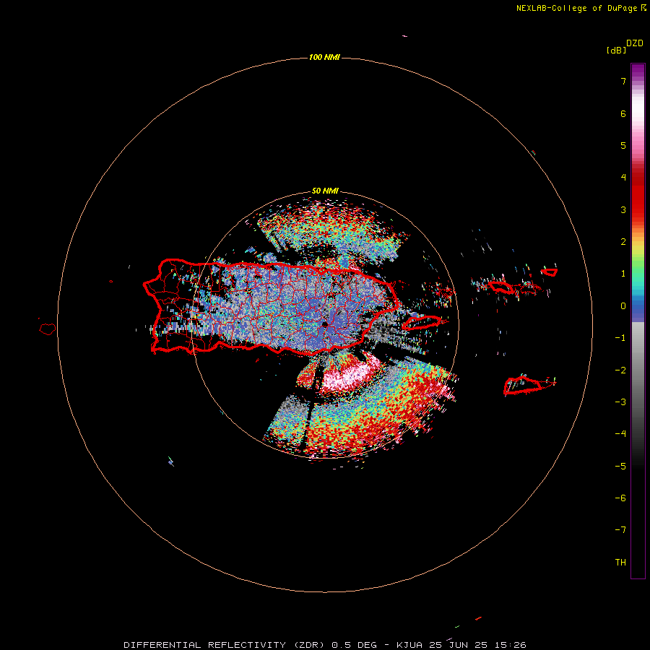This screenshot has width=650, height=650.
Task: Click the 0 value on the color scale
Action: click(623, 306)
